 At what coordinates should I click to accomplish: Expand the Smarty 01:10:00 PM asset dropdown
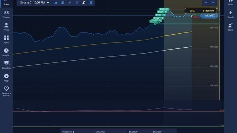[x=34, y=3]
